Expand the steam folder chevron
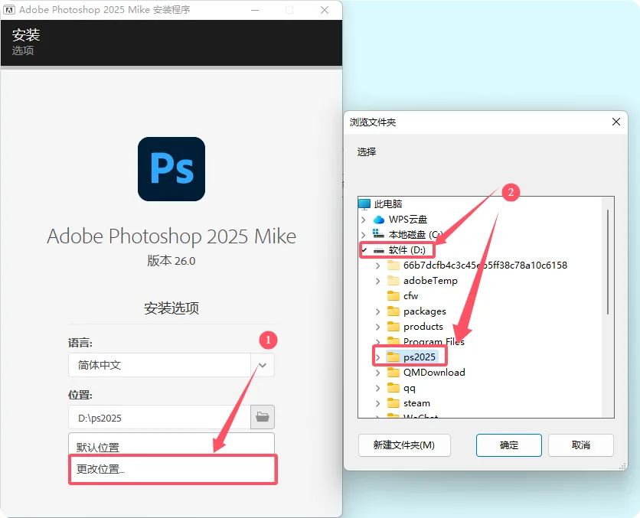This screenshot has width=640, height=518. click(x=378, y=403)
